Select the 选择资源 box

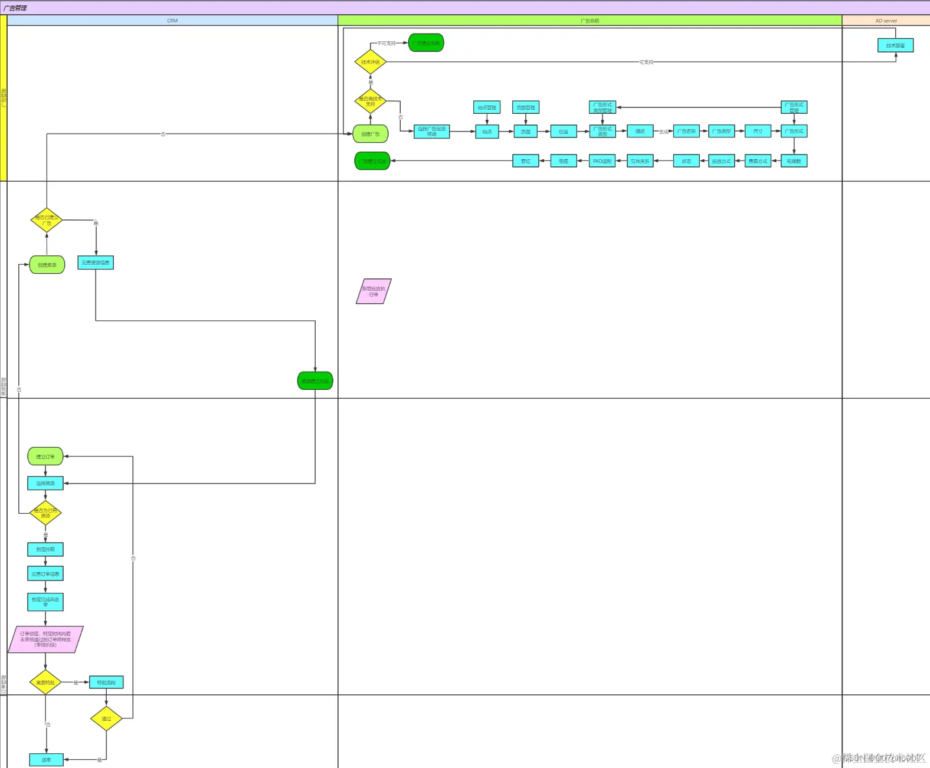(45, 484)
